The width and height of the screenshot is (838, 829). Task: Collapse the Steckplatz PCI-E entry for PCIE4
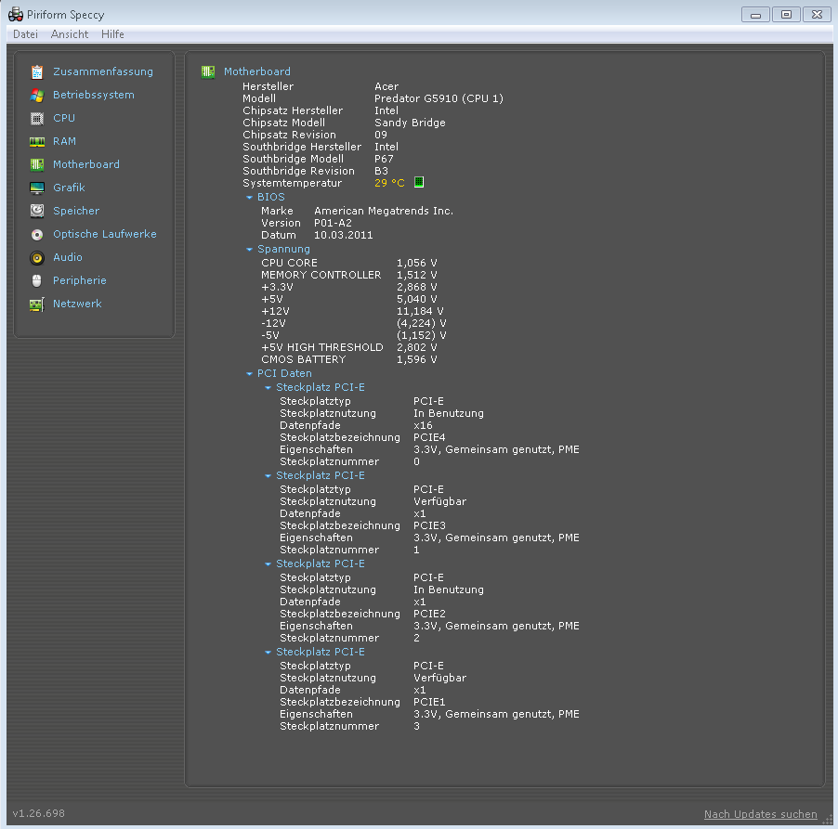tap(268, 388)
